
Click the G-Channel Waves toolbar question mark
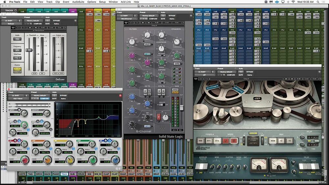(183, 22)
